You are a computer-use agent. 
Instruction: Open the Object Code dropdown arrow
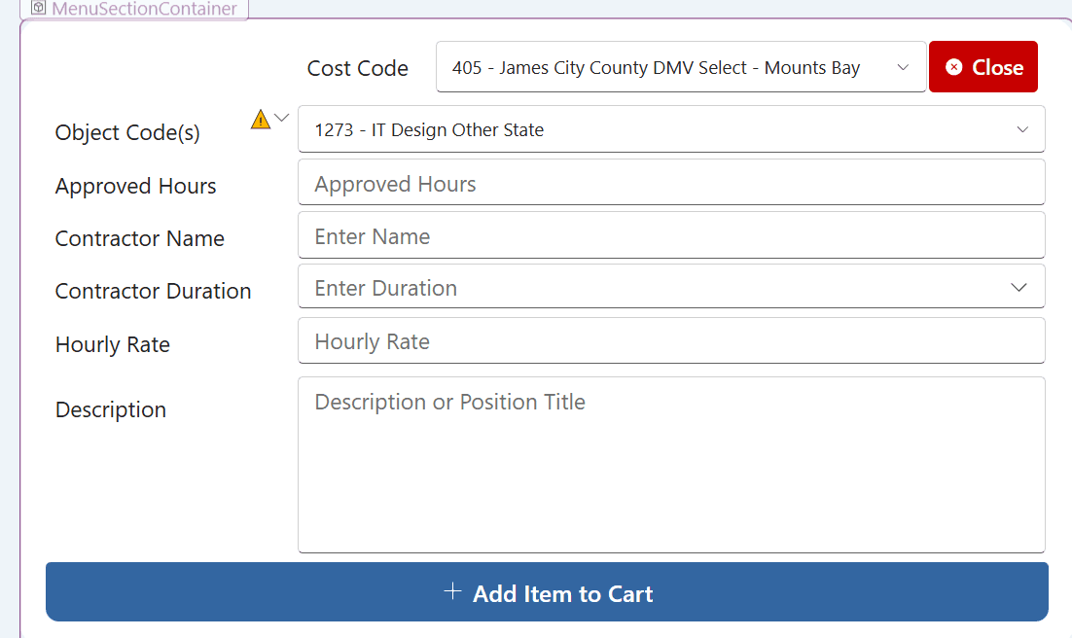tap(1022, 129)
